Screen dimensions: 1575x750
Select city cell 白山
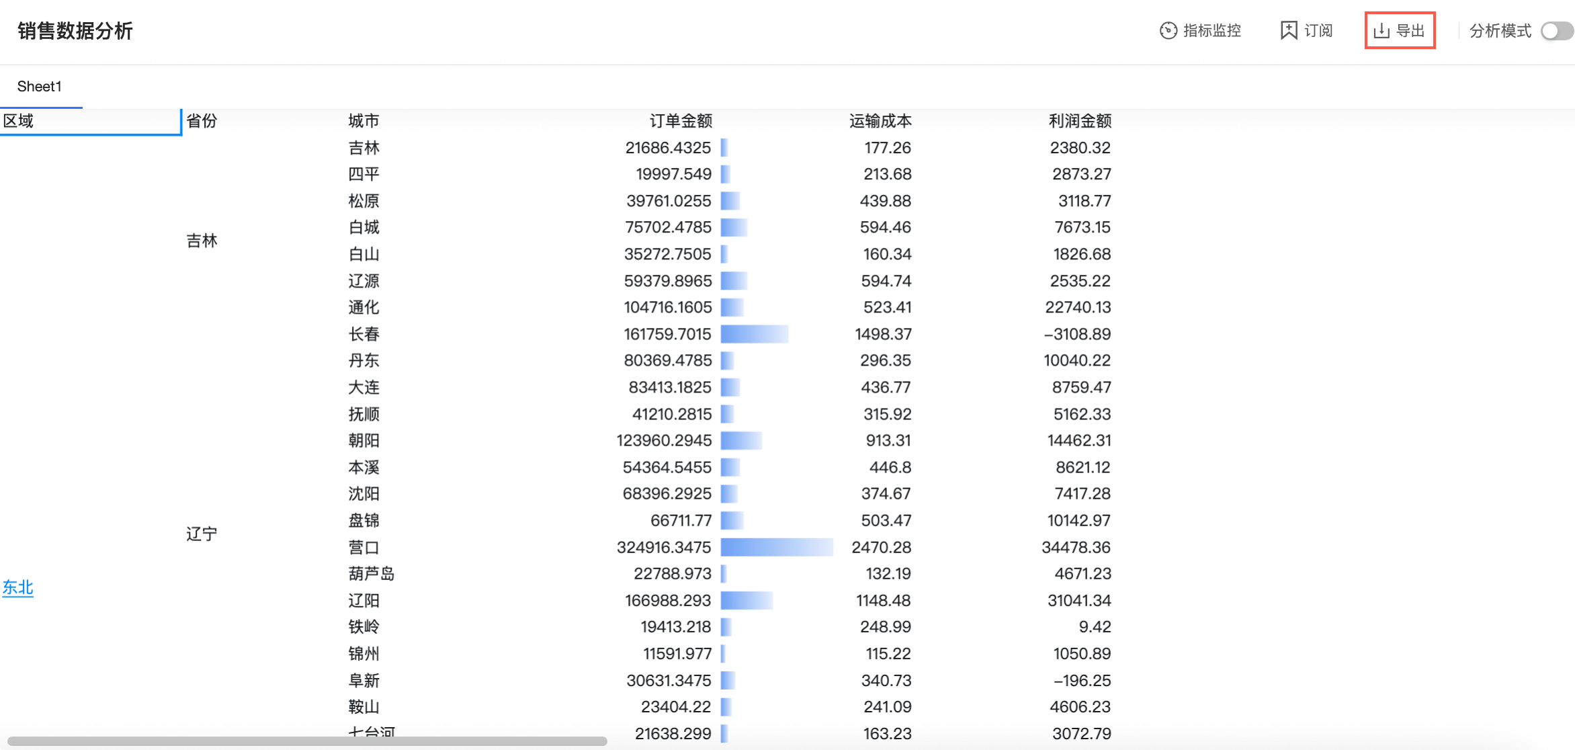click(x=364, y=254)
